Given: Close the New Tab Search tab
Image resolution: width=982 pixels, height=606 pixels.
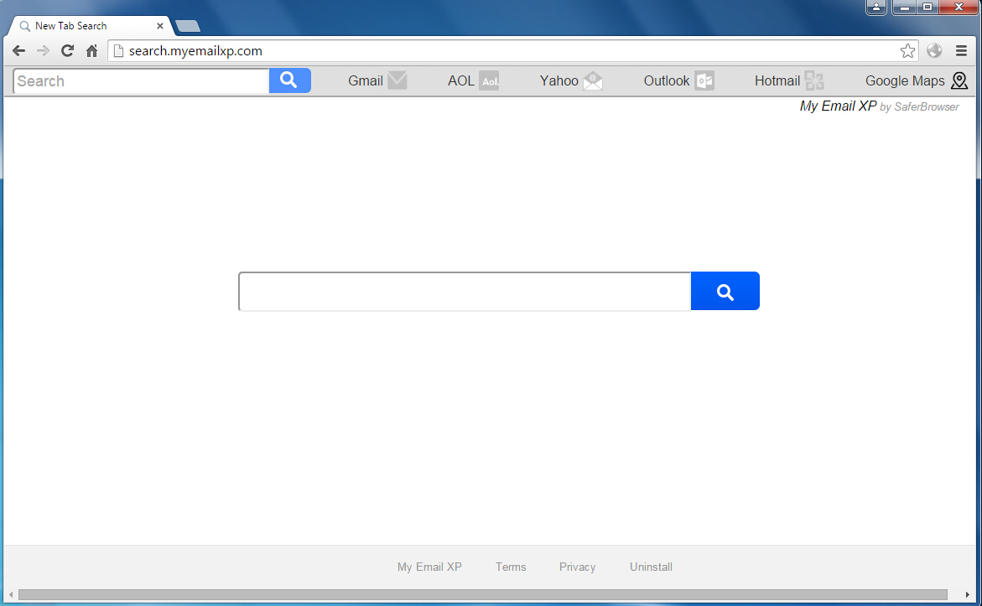Looking at the screenshot, I should click(x=159, y=26).
